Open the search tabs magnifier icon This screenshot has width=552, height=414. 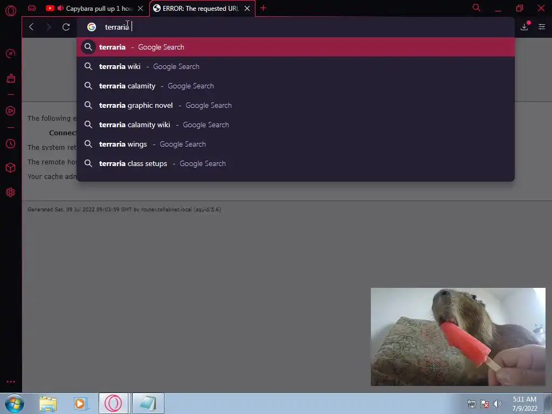pos(477,8)
